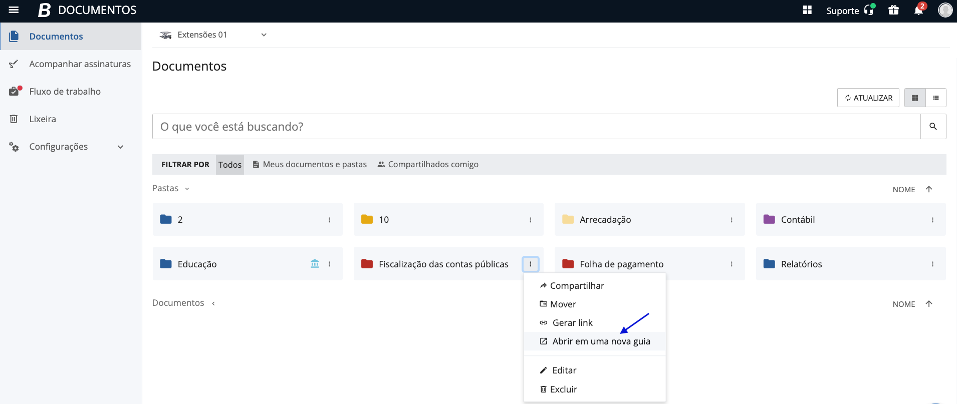Switch to grid view layout
Viewport: 957px width, 404px height.
pyautogui.click(x=915, y=98)
